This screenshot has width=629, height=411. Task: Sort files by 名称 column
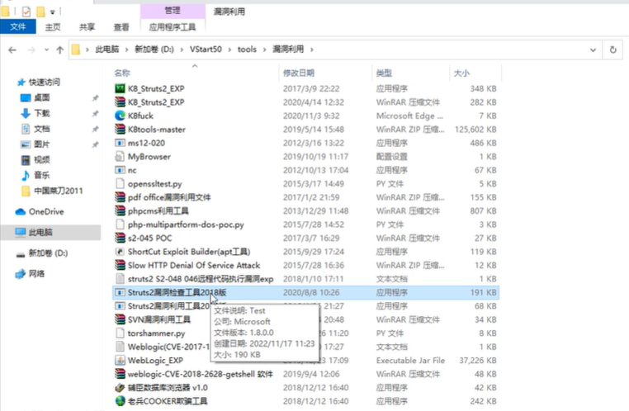(122, 73)
